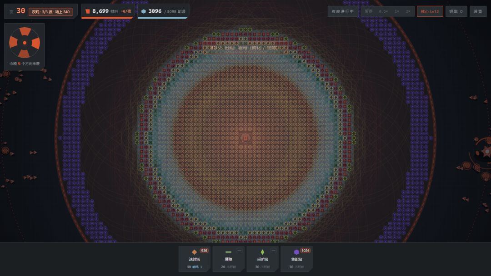Click the 速射塔 card name label
Screen dimensions: 491x276
194,260
